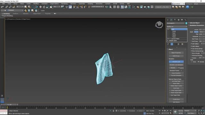205x115 pixels.
Task: Toggle the Angle Snap icon
Action: pos(78,7)
